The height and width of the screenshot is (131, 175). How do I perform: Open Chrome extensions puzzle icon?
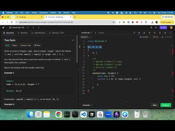pyautogui.click(x=146, y=22)
